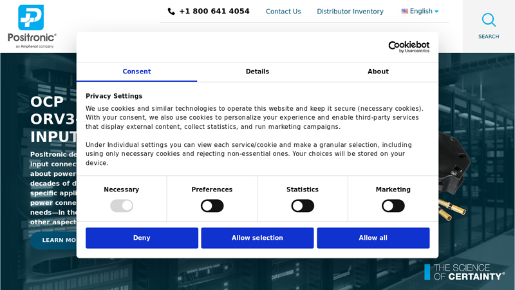Click the Allow selection button

(x=257, y=238)
